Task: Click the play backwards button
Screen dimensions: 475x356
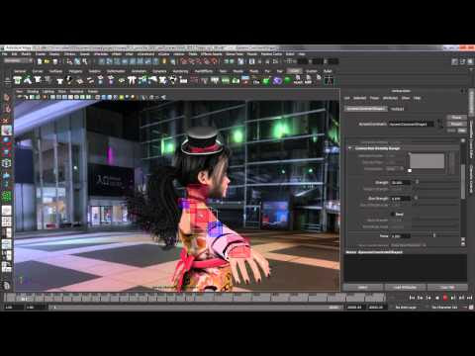Action: pos(436,298)
